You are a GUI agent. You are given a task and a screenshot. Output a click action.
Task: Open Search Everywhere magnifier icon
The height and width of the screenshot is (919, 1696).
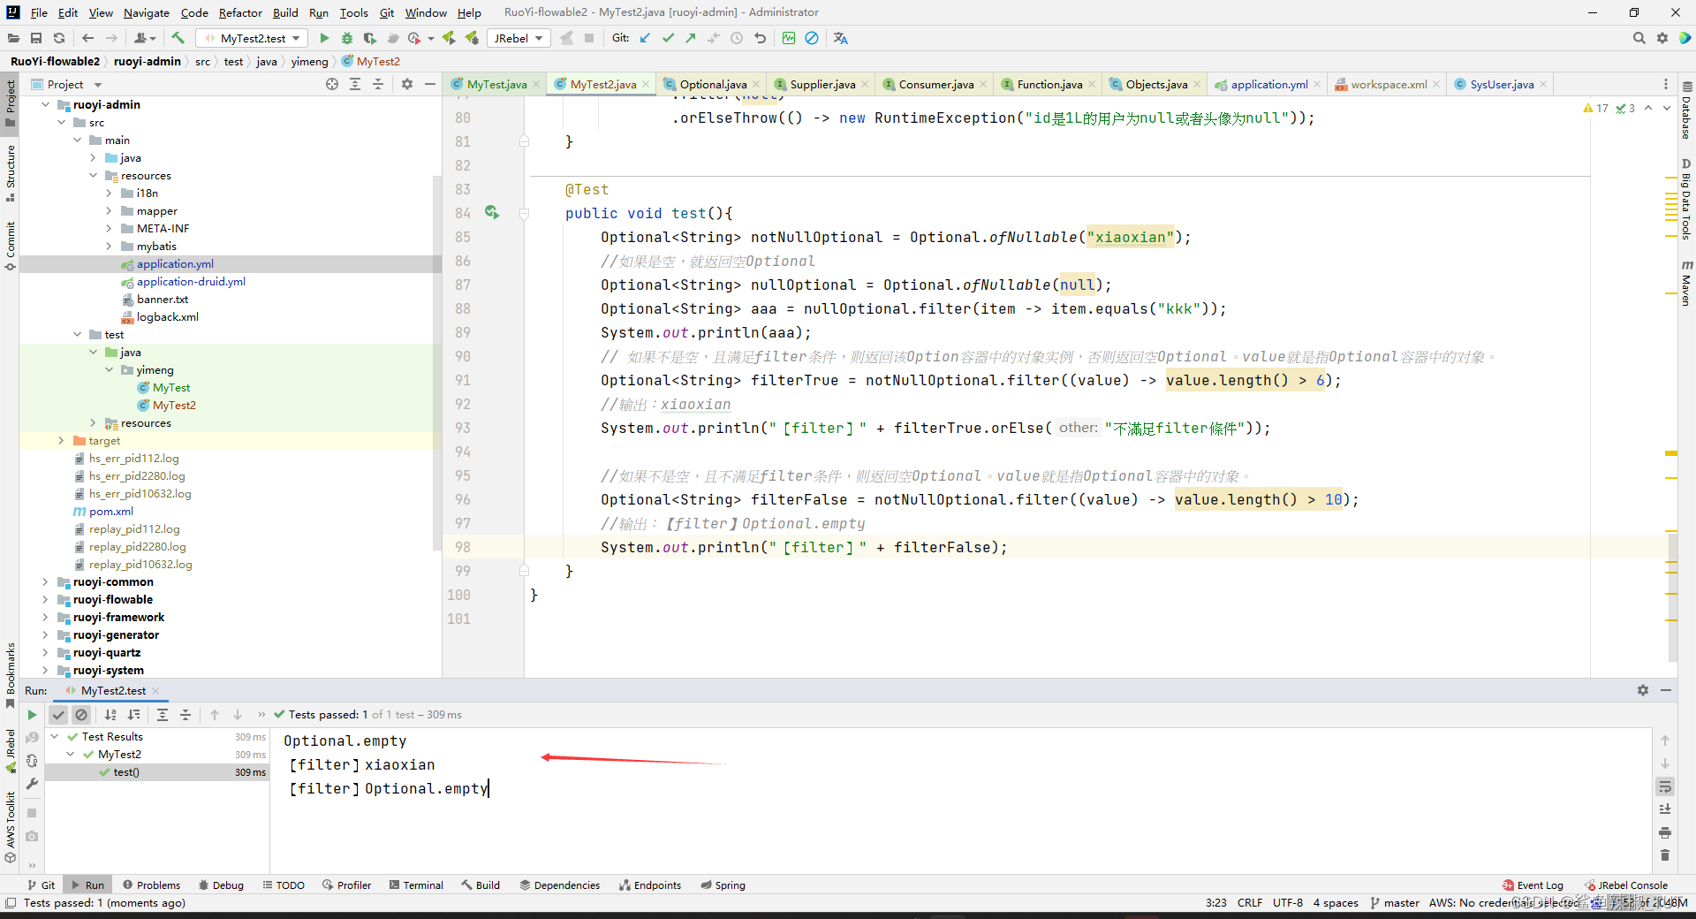pyautogui.click(x=1639, y=38)
